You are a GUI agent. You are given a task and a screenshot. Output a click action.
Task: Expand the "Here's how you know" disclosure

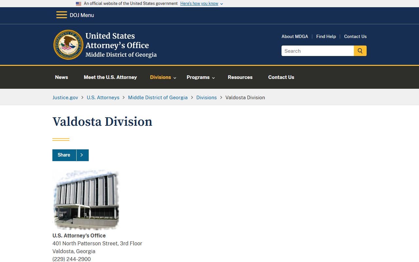coord(202,4)
